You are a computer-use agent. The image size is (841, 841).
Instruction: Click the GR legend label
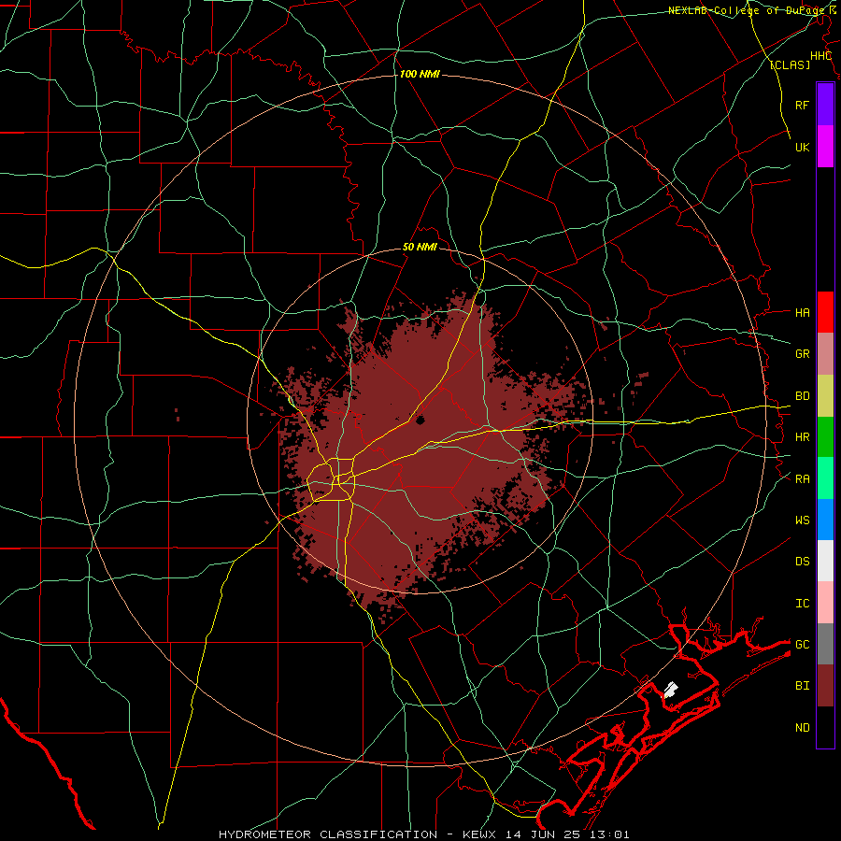click(x=803, y=353)
